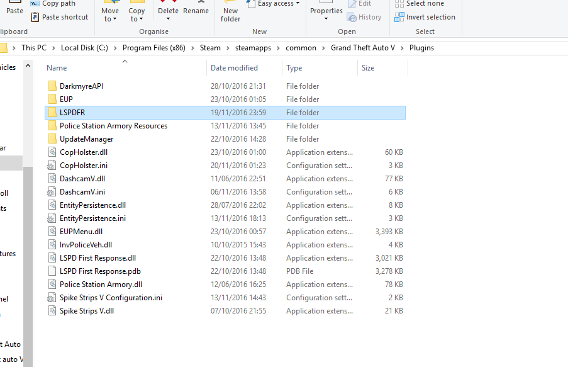The height and width of the screenshot is (367, 568).
Task: Click the LSPDFR folder icon
Action: tap(52, 113)
